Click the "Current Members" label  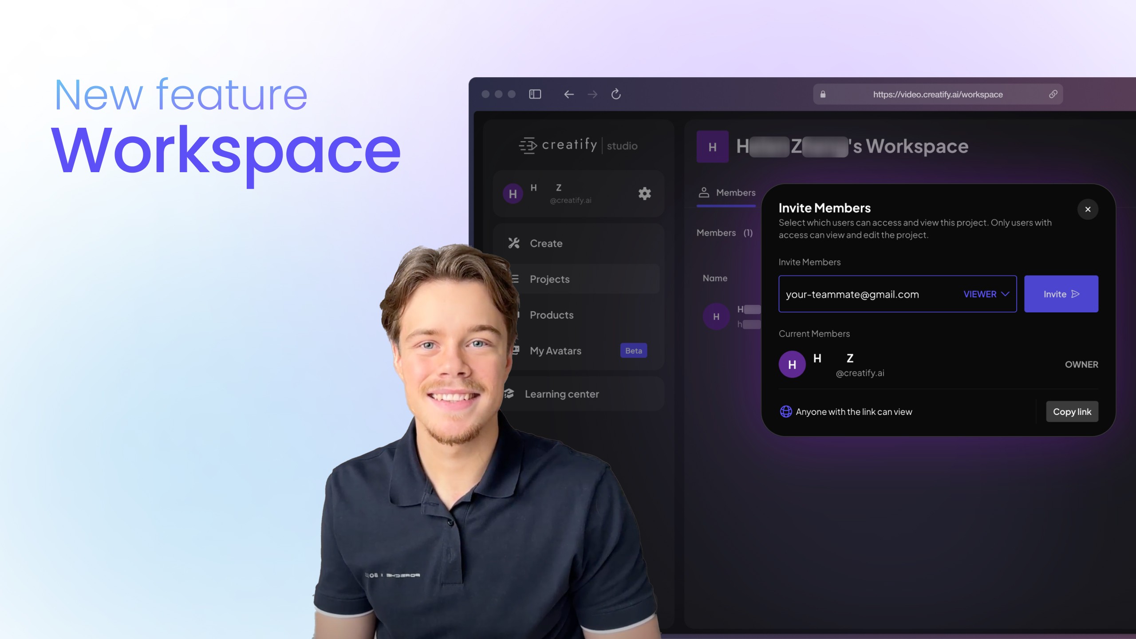814,334
